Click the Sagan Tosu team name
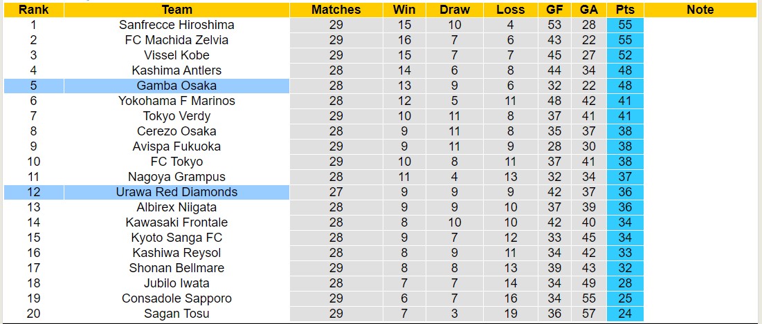 point(176,314)
